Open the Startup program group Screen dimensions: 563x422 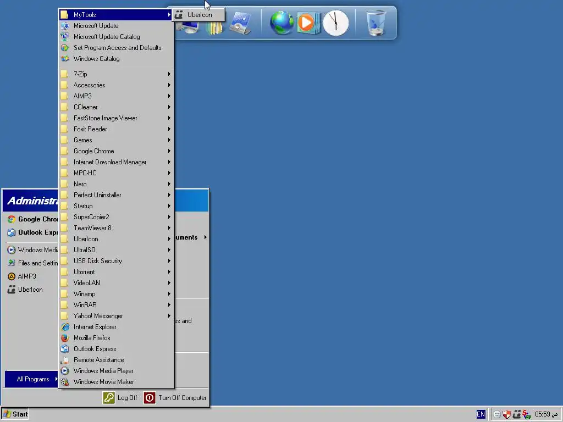pos(117,206)
